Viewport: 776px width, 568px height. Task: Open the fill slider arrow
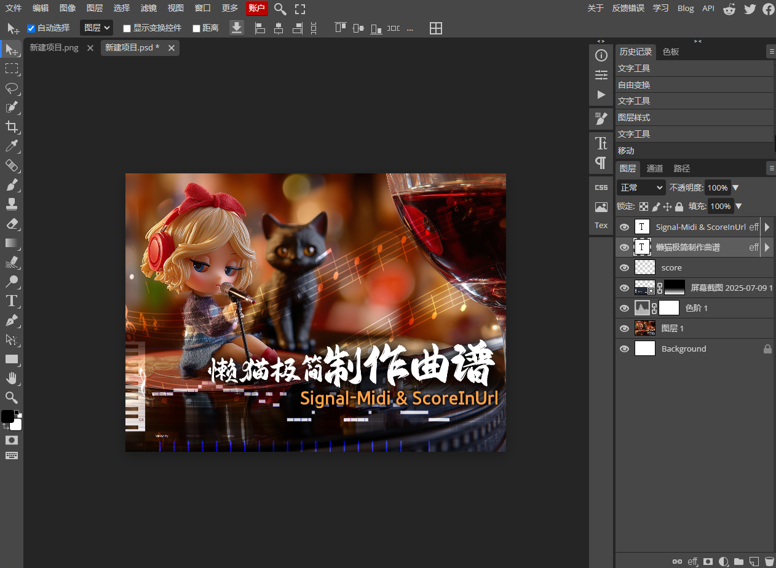pos(738,207)
